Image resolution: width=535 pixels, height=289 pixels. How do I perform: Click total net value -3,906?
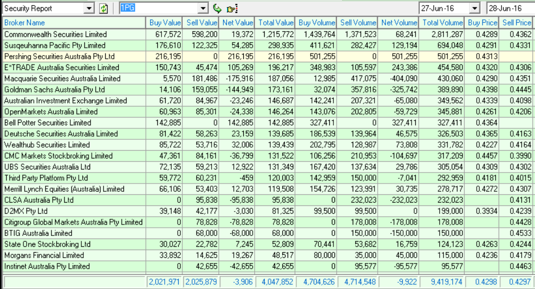pyautogui.click(x=242, y=282)
